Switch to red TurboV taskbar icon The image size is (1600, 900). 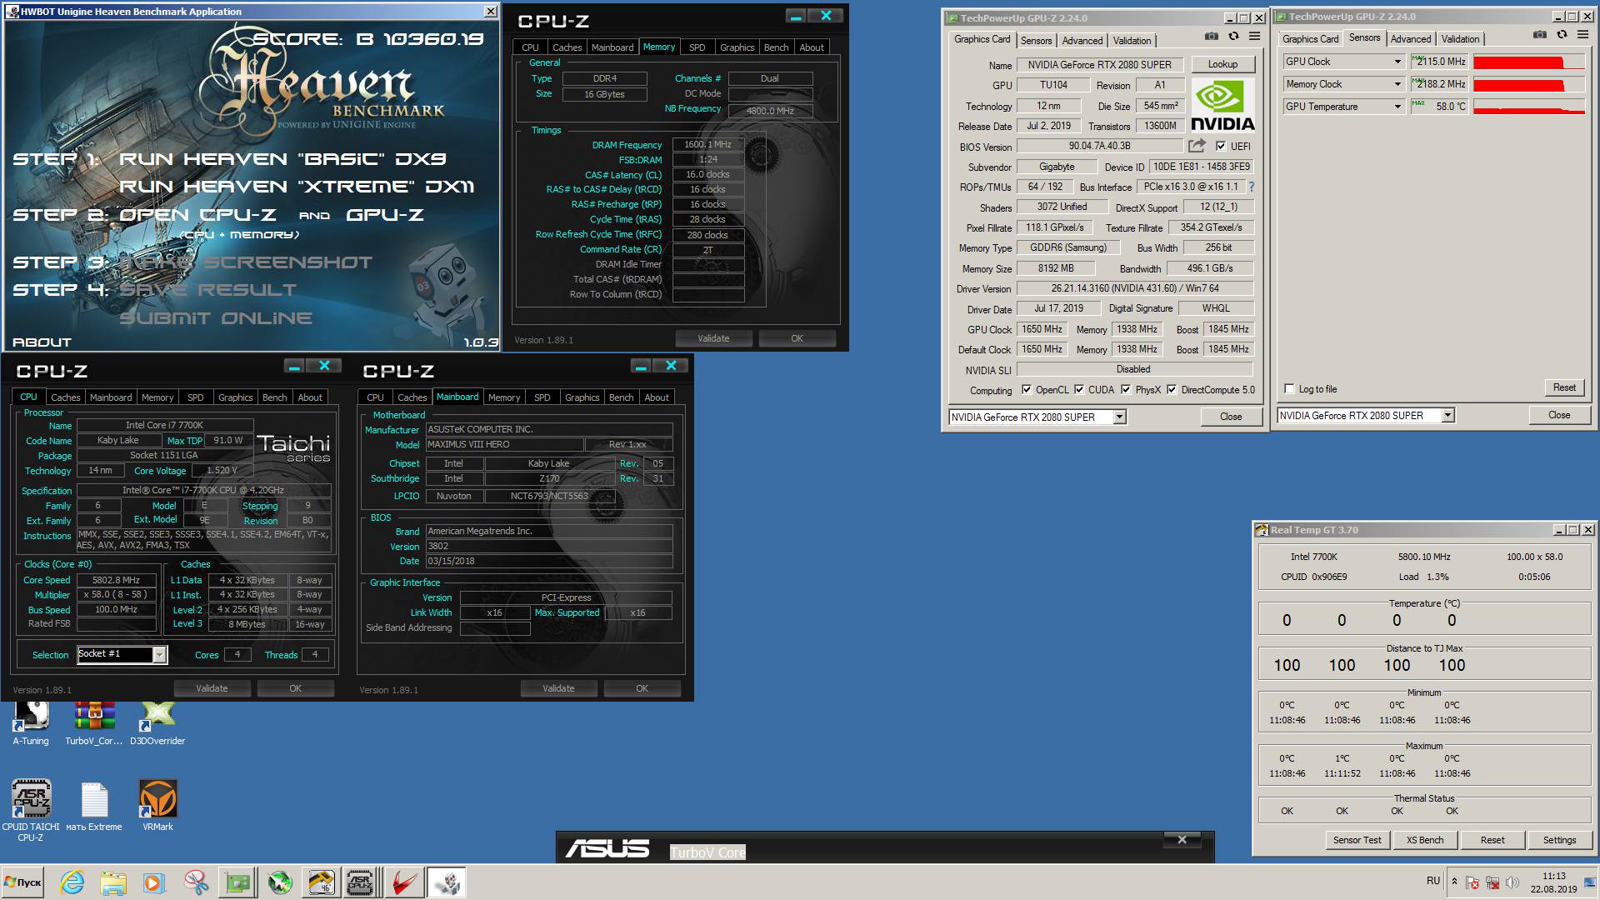click(405, 882)
